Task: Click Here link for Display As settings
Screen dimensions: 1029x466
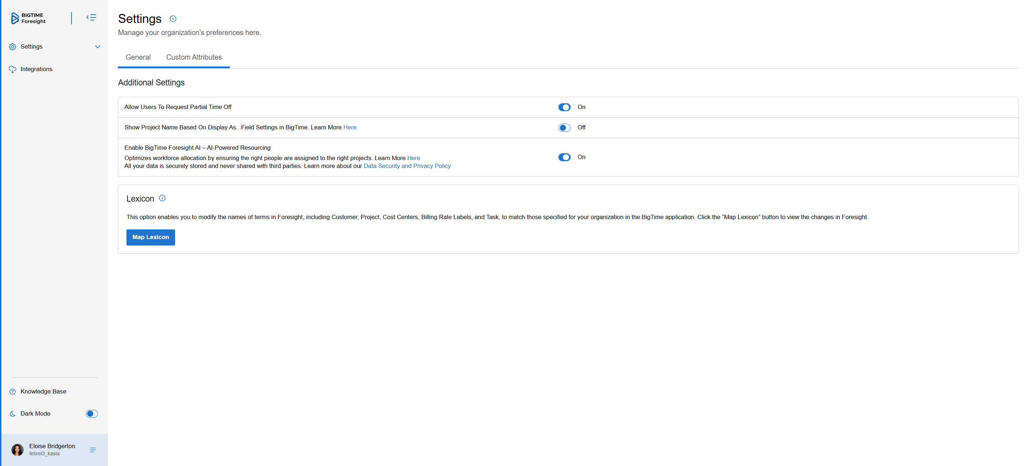Action: pyautogui.click(x=349, y=128)
